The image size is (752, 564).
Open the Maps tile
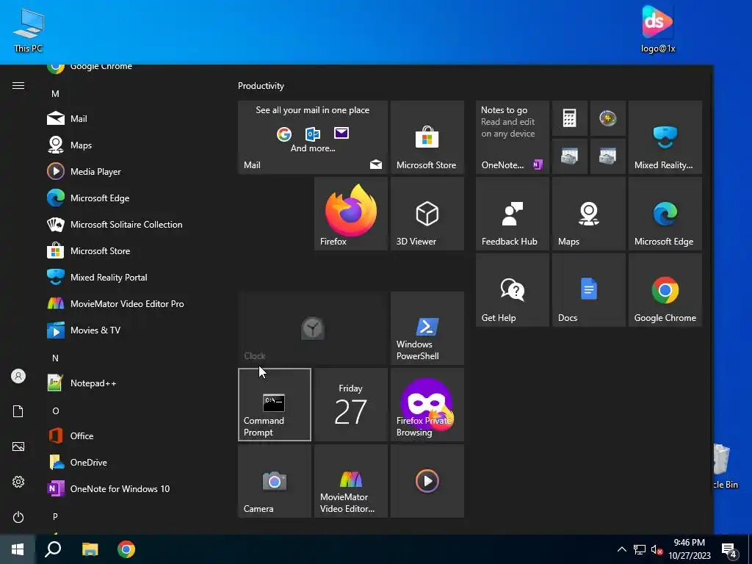pyautogui.click(x=589, y=214)
